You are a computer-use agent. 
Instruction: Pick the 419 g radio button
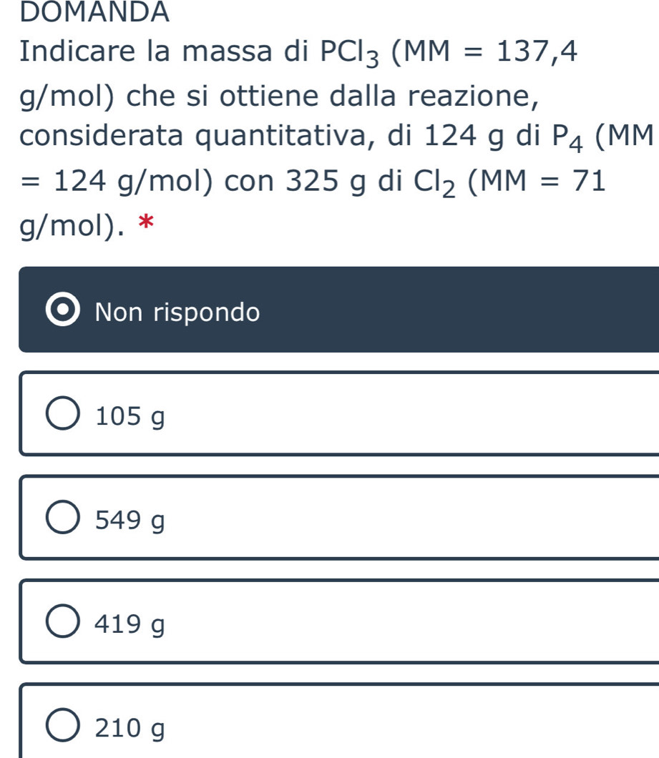(64, 624)
